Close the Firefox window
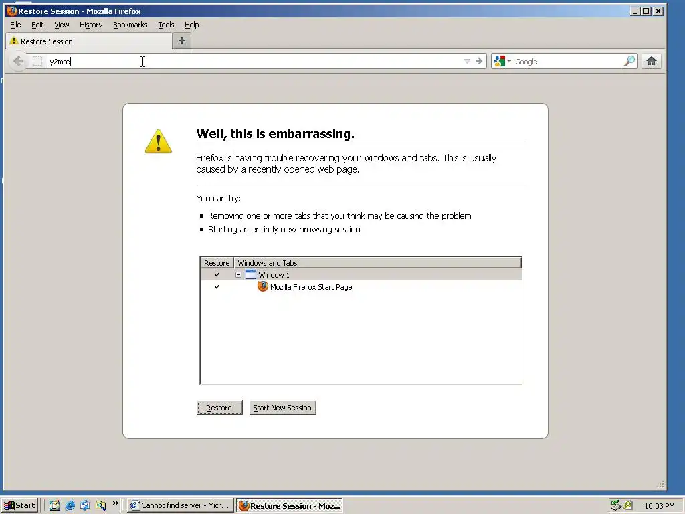Screen dimensions: 685x514 tap(658, 11)
